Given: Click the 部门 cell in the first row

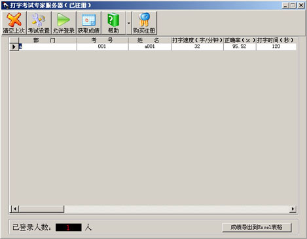Looking at the screenshot, I should point(48,46).
